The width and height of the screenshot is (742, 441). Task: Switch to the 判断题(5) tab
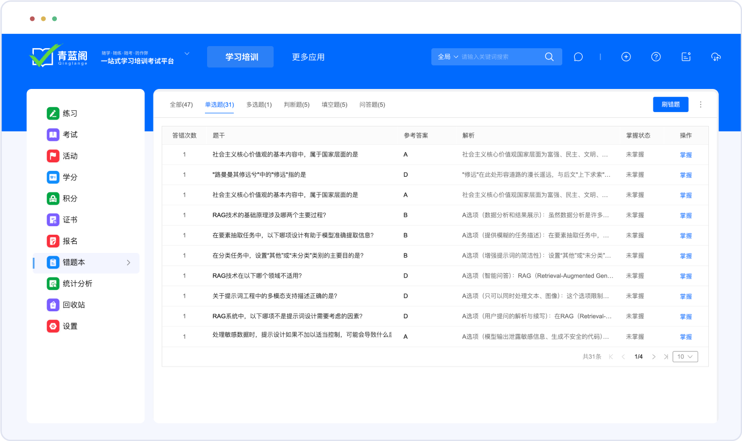click(297, 104)
